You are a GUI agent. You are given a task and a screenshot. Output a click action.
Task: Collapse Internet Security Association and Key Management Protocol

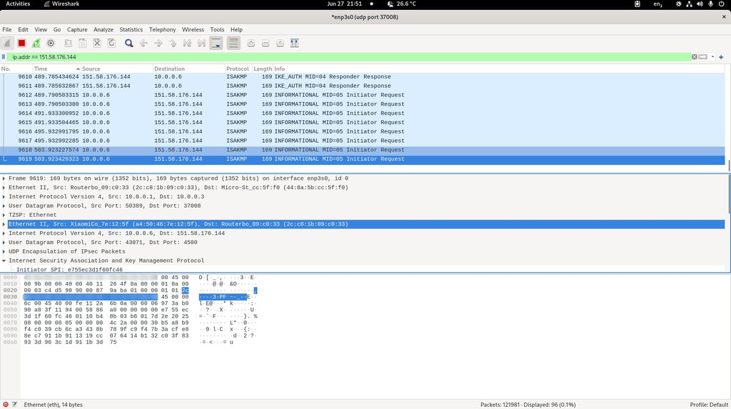4,261
